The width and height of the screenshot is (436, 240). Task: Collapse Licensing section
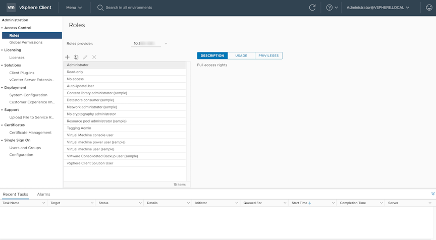[2, 50]
